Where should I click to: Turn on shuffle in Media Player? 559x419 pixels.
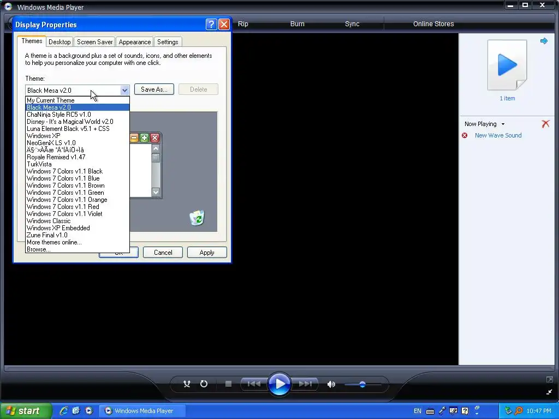(187, 384)
